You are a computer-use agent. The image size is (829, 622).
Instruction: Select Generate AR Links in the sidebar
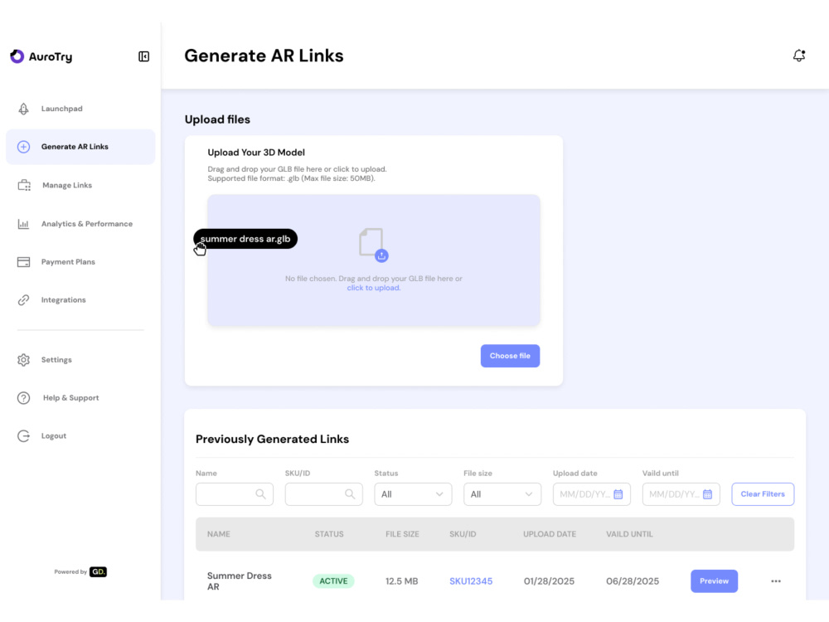tap(80, 147)
